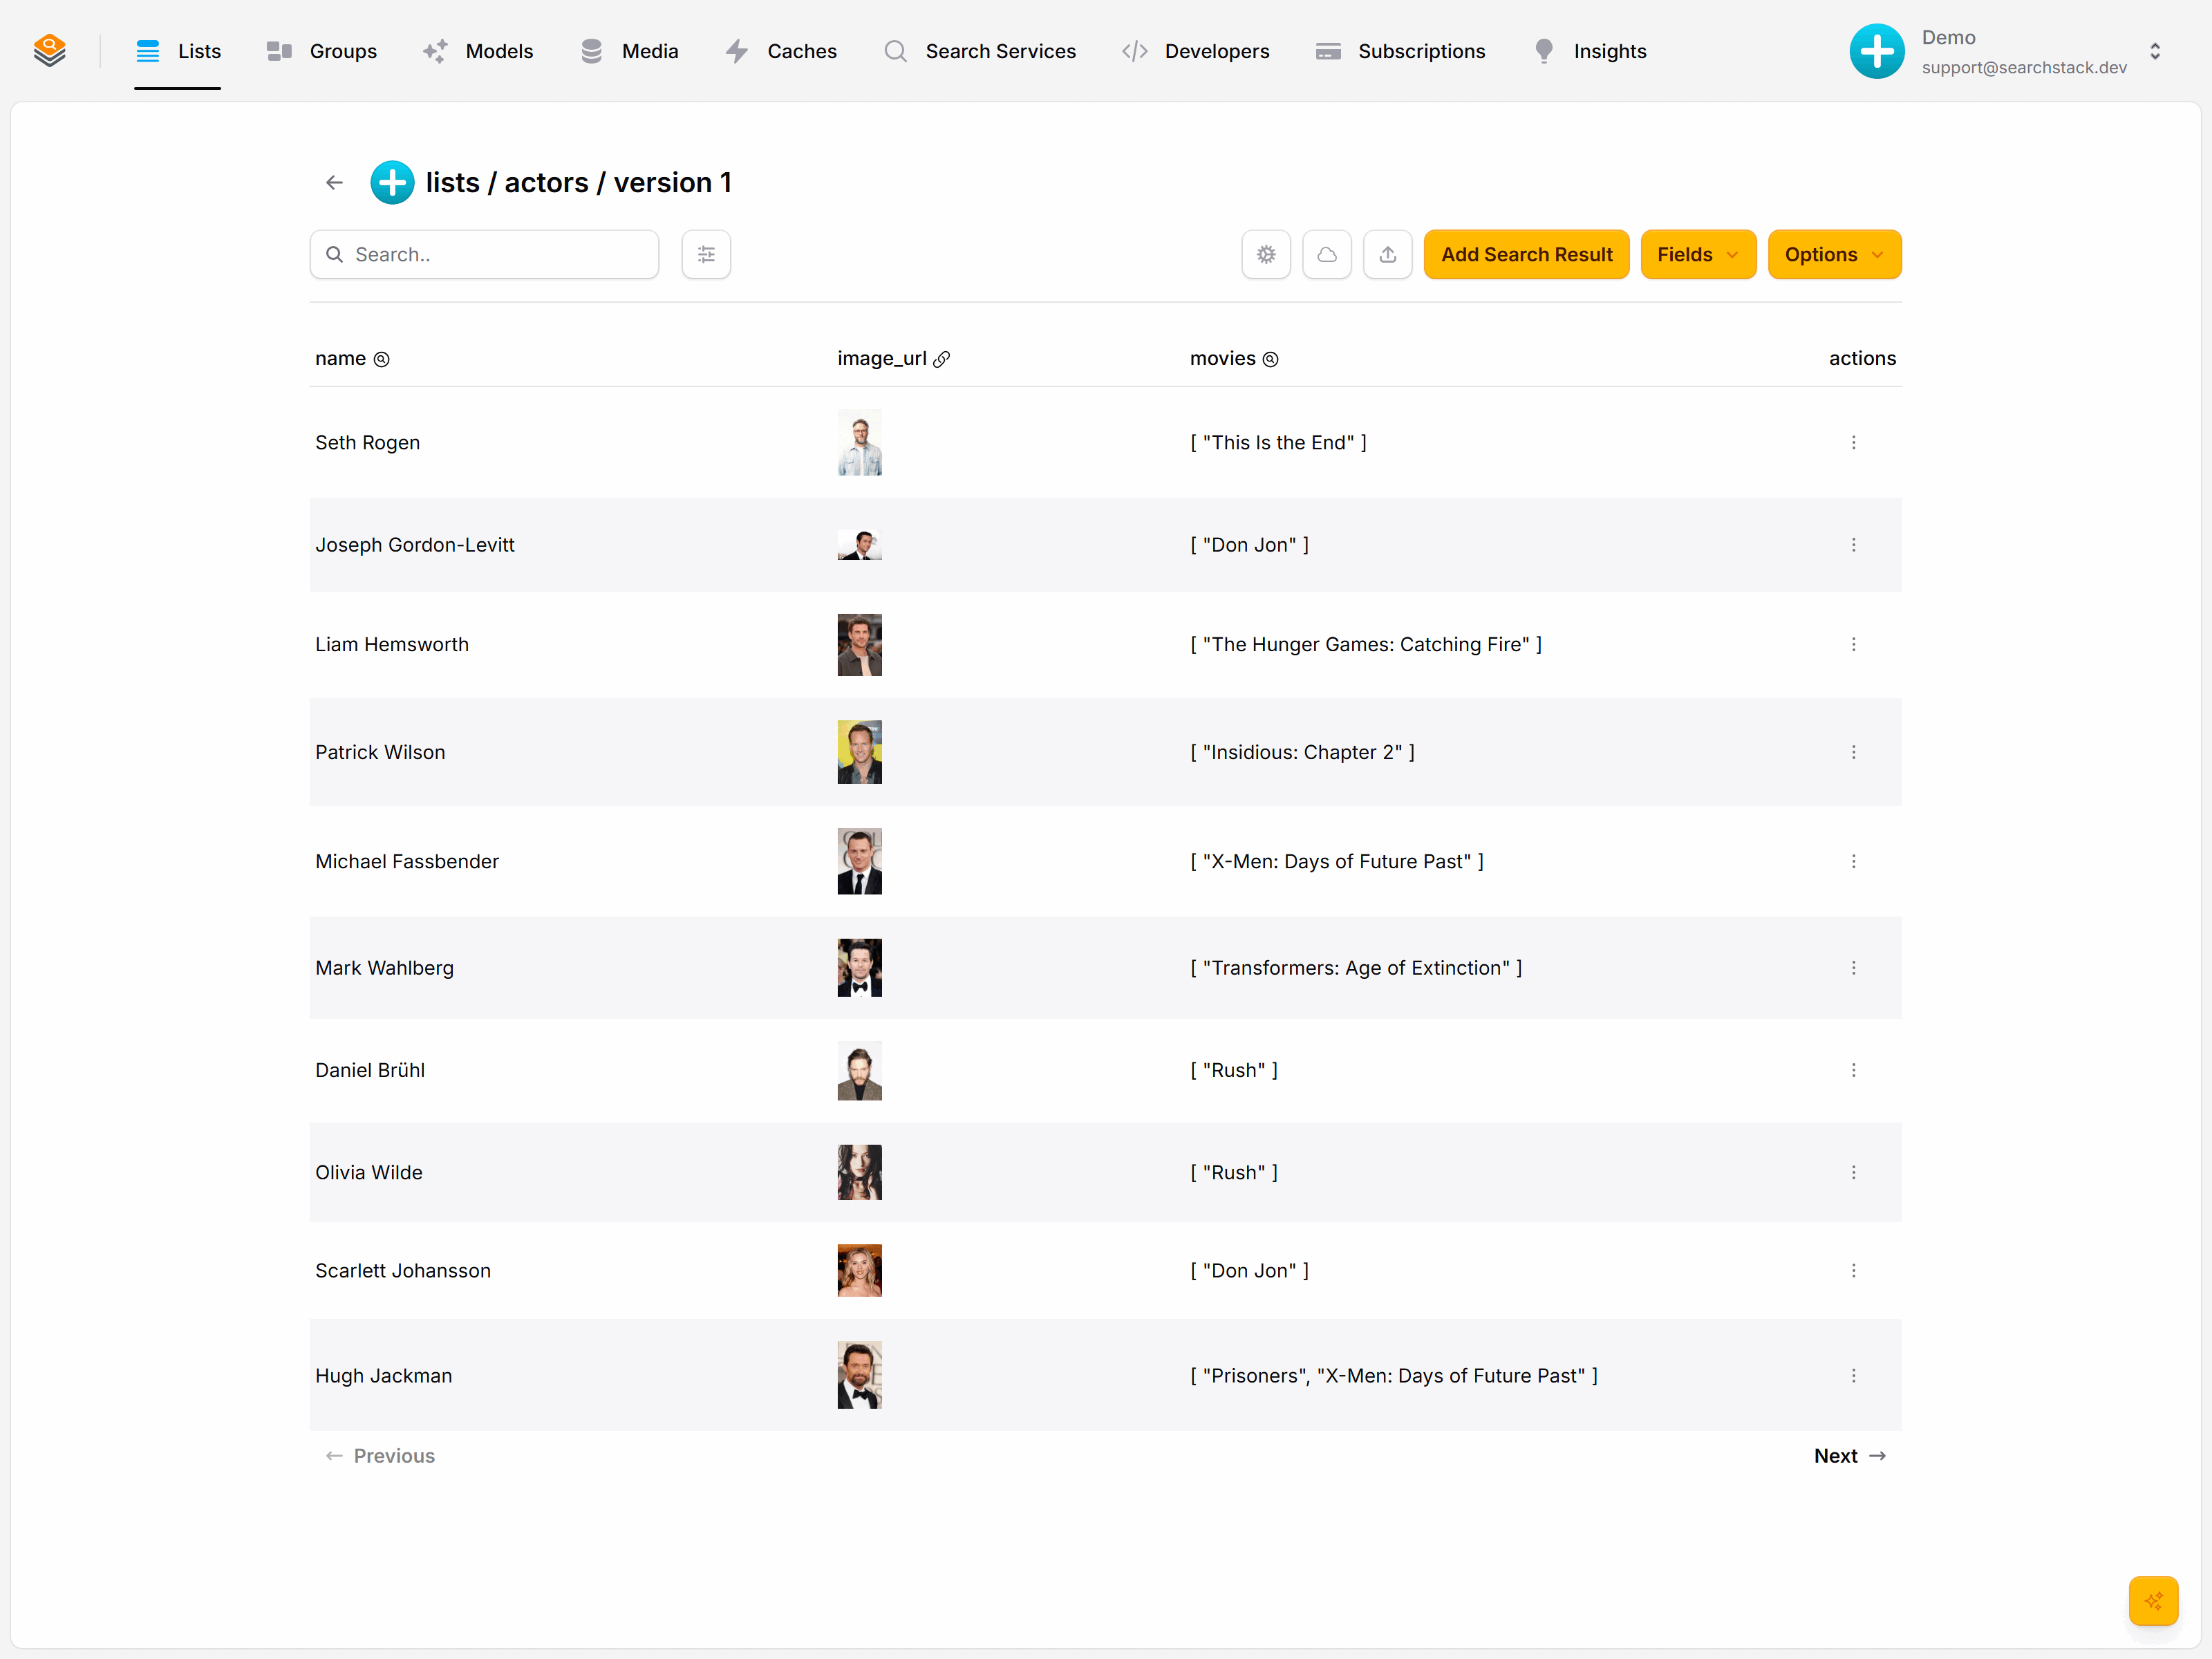Go to Subscriptions
The width and height of the screenshot is (2212, 1659).
(1400, 51)
